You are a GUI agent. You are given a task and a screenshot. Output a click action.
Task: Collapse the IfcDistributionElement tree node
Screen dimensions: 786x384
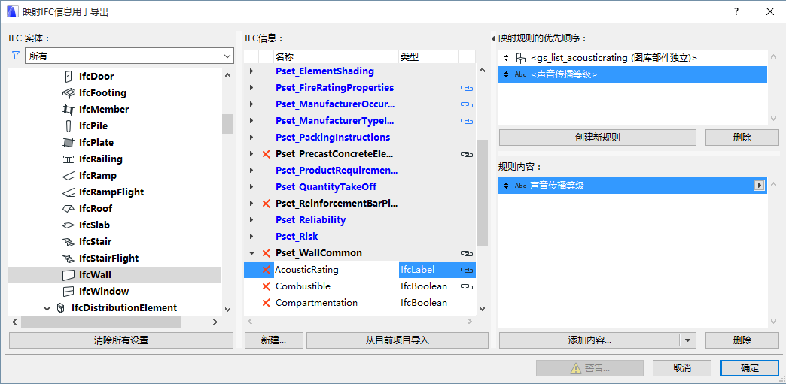coord(47,308)
